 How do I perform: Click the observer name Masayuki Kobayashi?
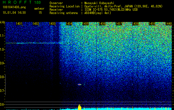(99, 3)
